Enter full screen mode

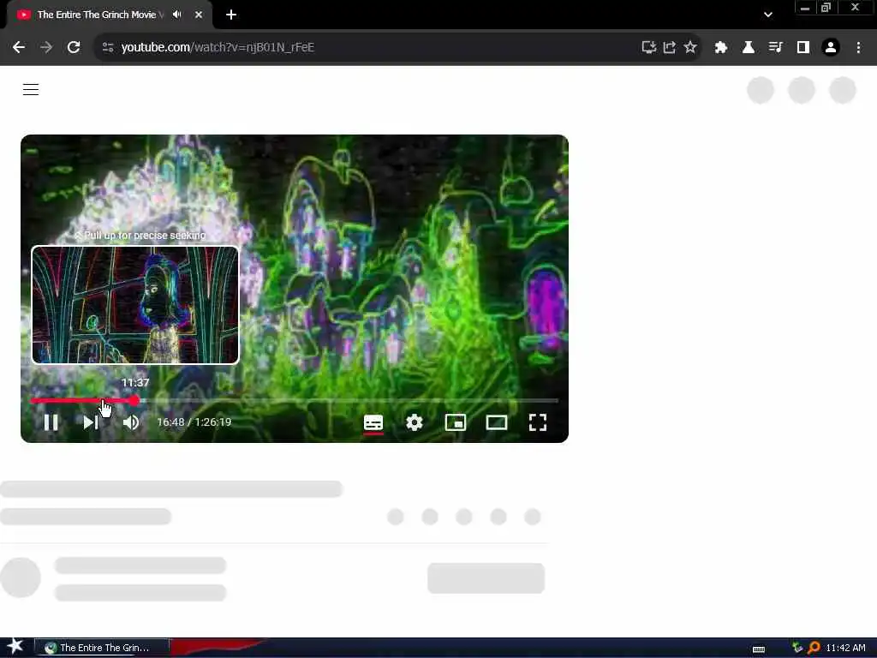click(x=538, y=422)
